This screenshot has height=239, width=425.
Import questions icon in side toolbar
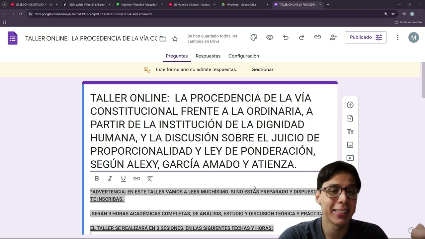click(350, 118)
